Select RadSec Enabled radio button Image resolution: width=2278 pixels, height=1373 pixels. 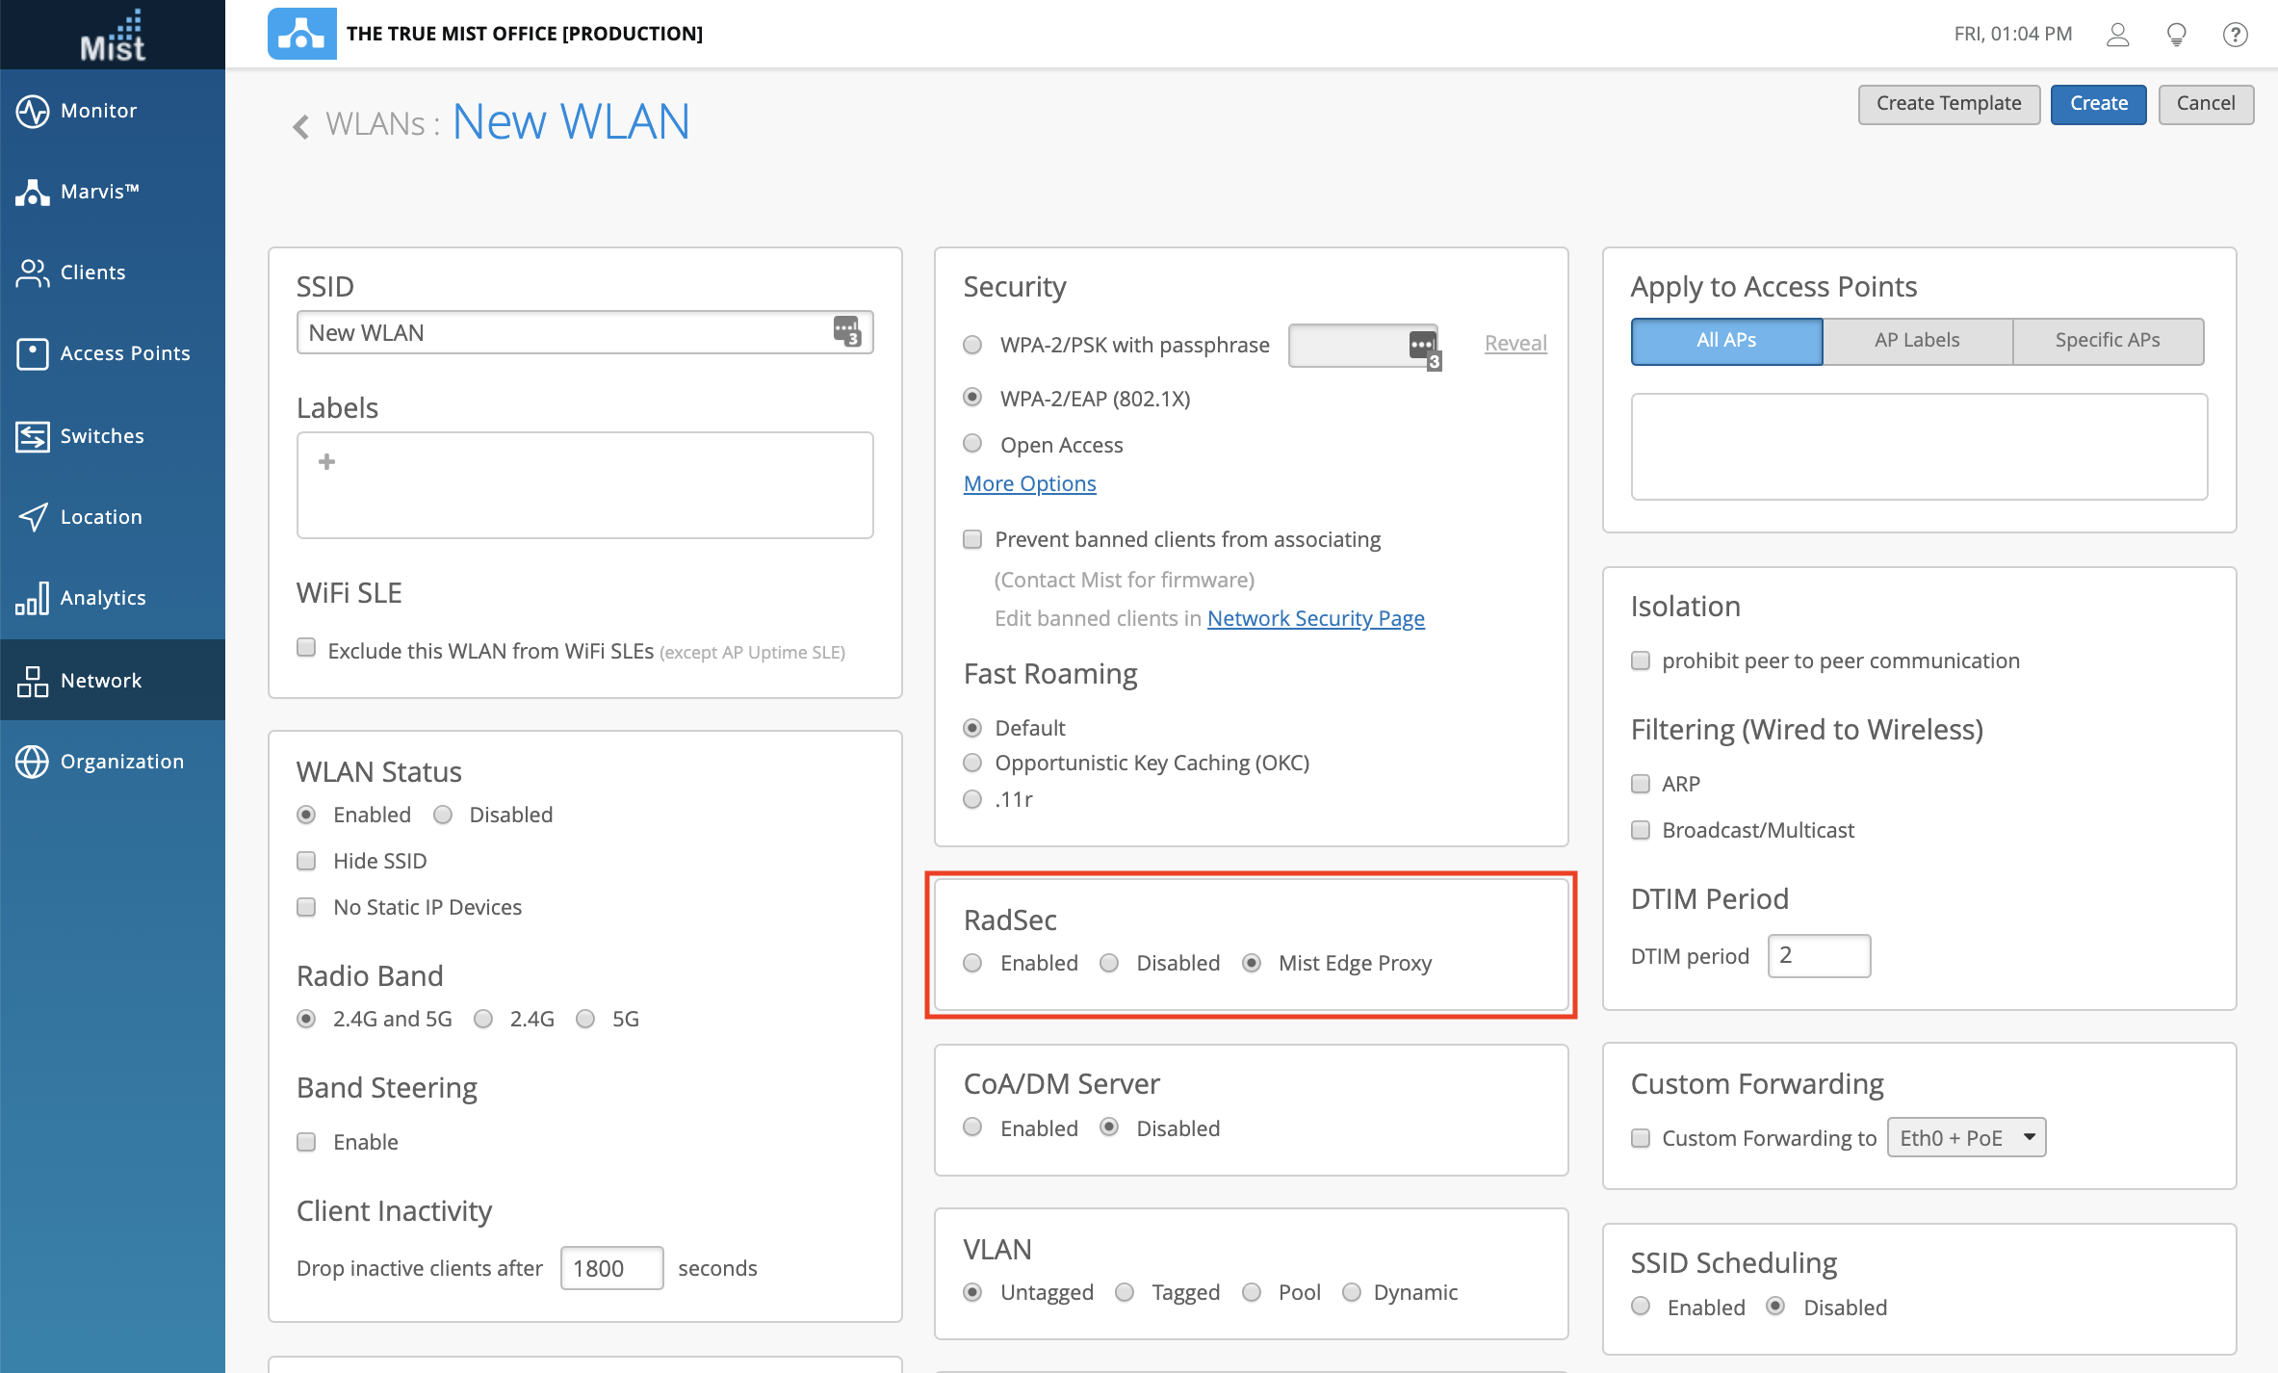point(972,963)
